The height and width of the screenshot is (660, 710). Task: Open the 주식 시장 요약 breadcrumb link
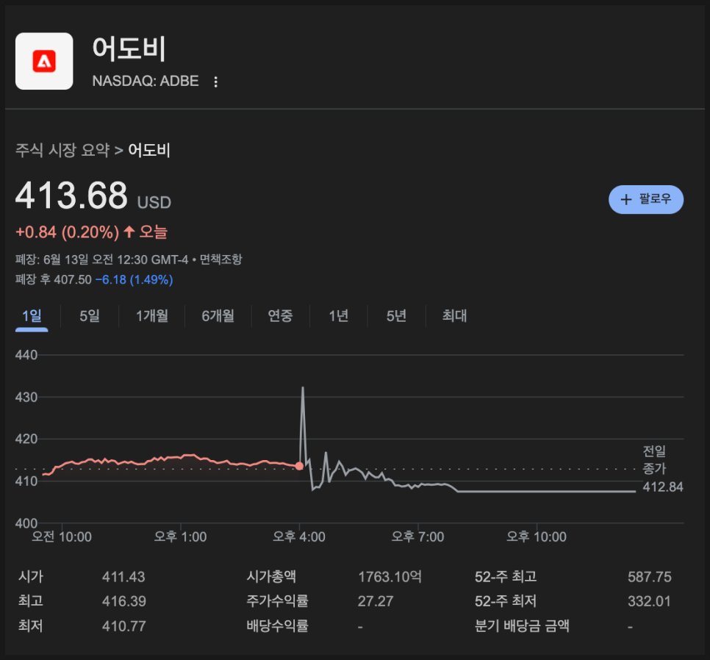(x=62, y=150)
